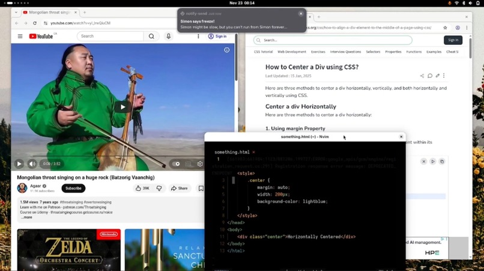
Task: Go forward in the YouTube browser window
Action: point(26,23)
